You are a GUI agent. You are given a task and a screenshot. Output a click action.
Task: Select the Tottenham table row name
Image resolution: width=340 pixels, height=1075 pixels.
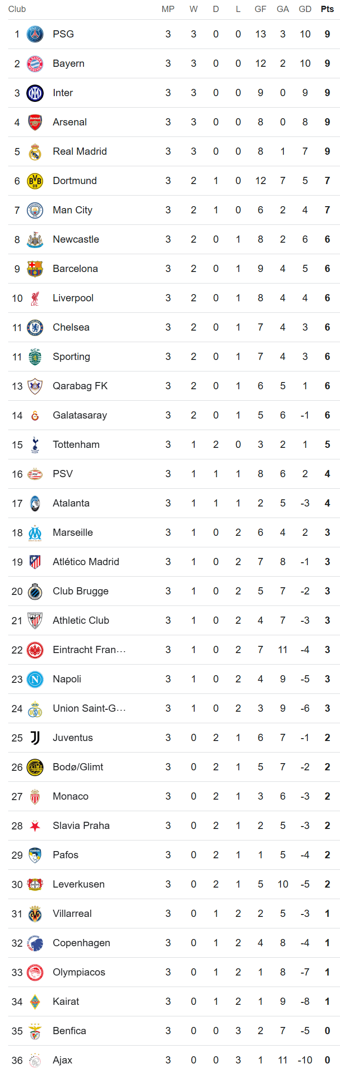coord(76,445)
